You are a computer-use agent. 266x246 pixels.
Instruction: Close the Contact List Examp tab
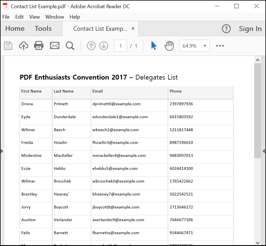[133, 28]
